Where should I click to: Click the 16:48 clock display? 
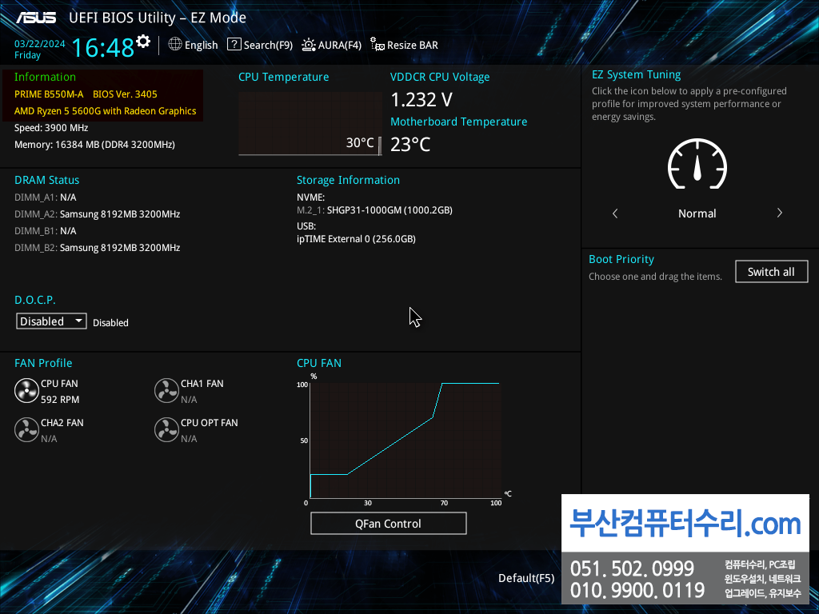click(x=103, y=48)
